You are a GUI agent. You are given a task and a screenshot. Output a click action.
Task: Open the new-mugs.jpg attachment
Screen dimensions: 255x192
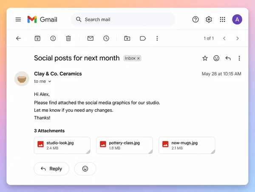point(187,145)
